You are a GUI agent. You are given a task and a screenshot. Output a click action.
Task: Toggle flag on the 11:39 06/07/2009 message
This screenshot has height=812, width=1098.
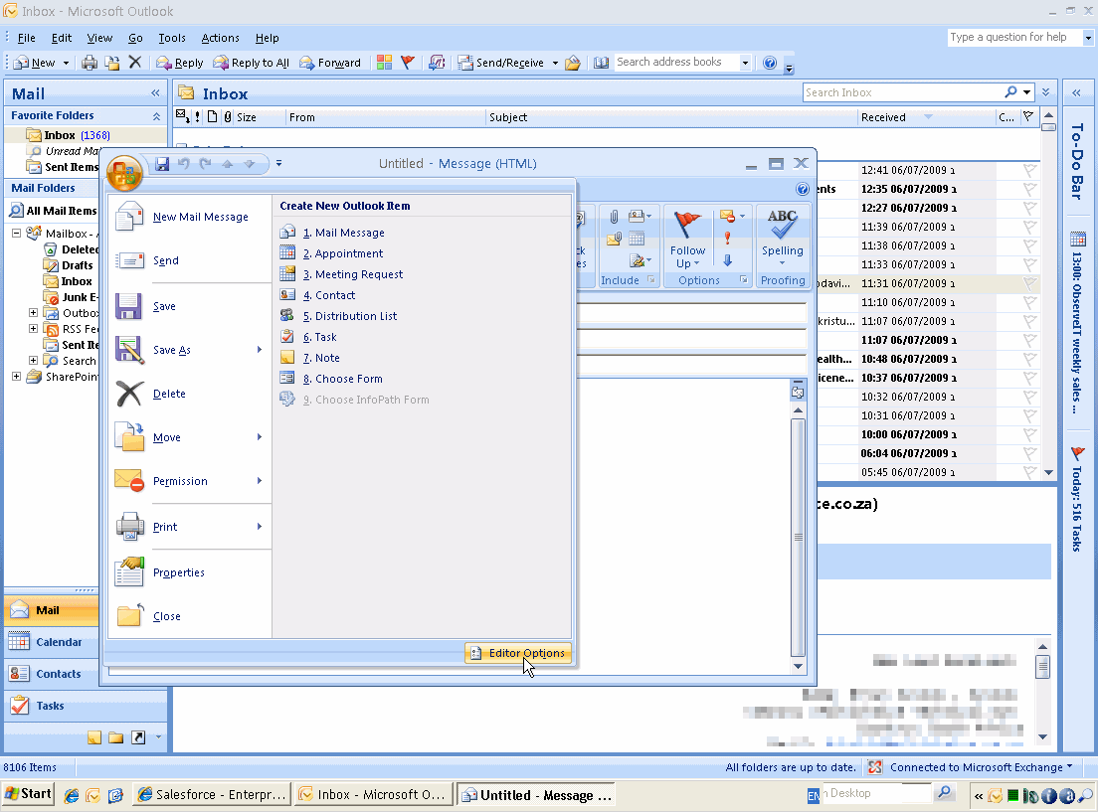pyautogui.click(x=1029, y=227)
